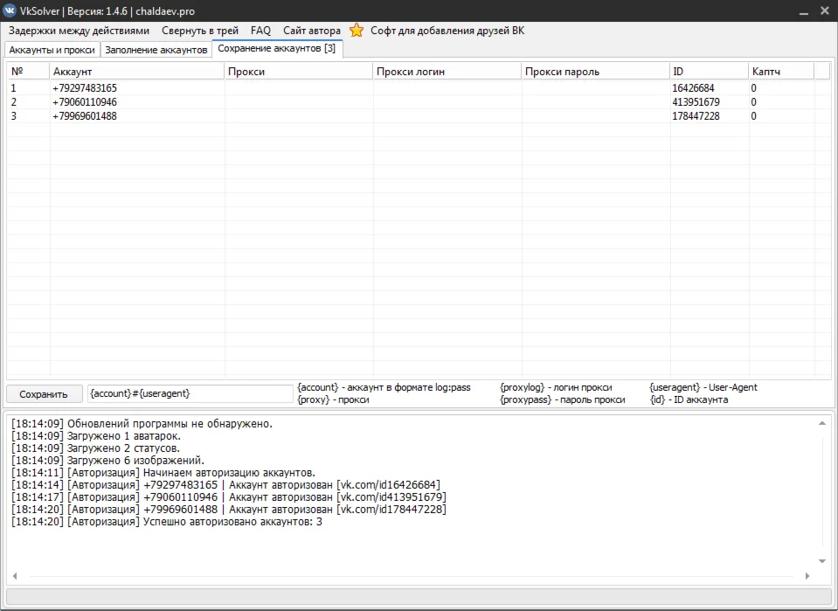
Task: Focus the {account}#{useragent} format field
Action: point(190,393)
